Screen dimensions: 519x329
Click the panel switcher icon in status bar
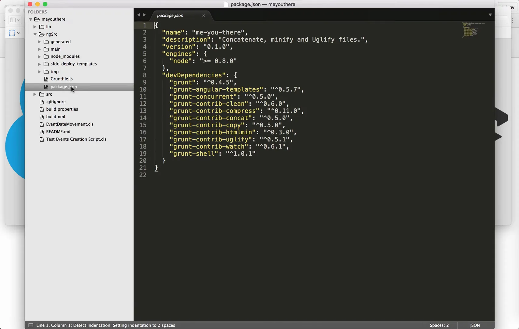tap(31, 325)
